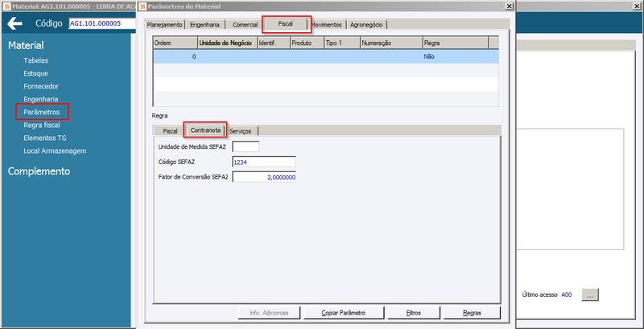Open the Planejamento tab
Viewport: 644px width, 329px height.
(164, 25)
